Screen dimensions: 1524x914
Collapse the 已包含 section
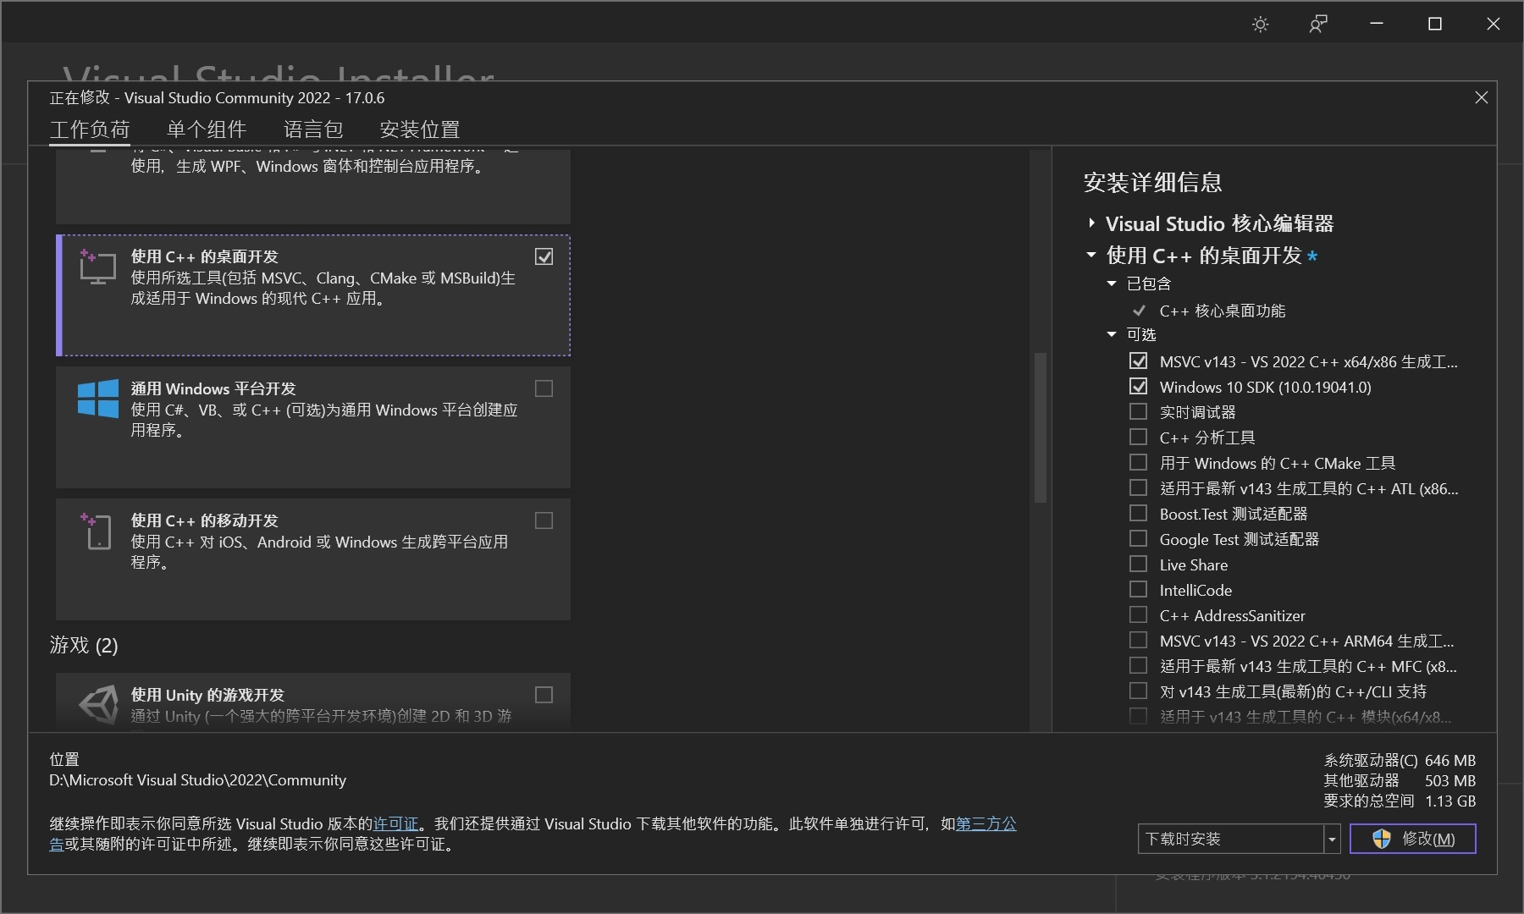point(1112,284)
